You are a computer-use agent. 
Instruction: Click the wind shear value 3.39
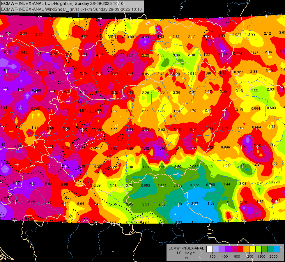(x=97, y=185)
